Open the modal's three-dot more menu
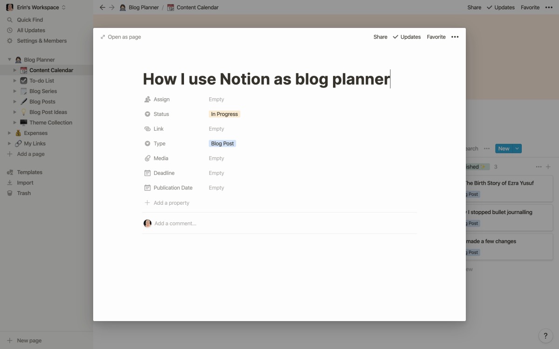This screenshot has width=559, height=349. point(455,37)
